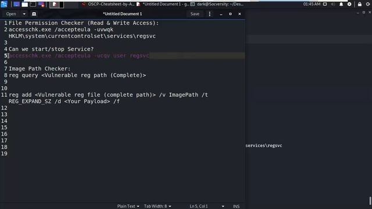Open the gedit three-dot menu
This screenshot has height=209, width=372.
(209, 14)
